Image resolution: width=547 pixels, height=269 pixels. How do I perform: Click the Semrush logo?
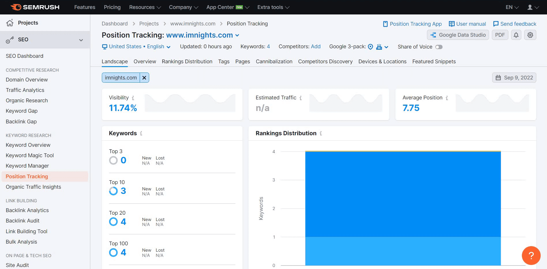point(35,7)
